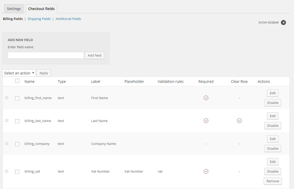Go to Additional Fields section

[x=68, y=19]
